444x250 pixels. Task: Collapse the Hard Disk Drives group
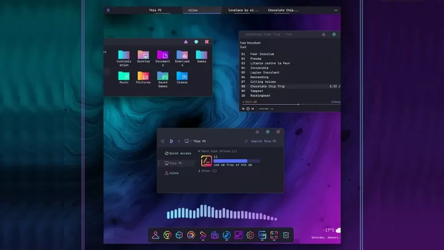pos(199,151)
